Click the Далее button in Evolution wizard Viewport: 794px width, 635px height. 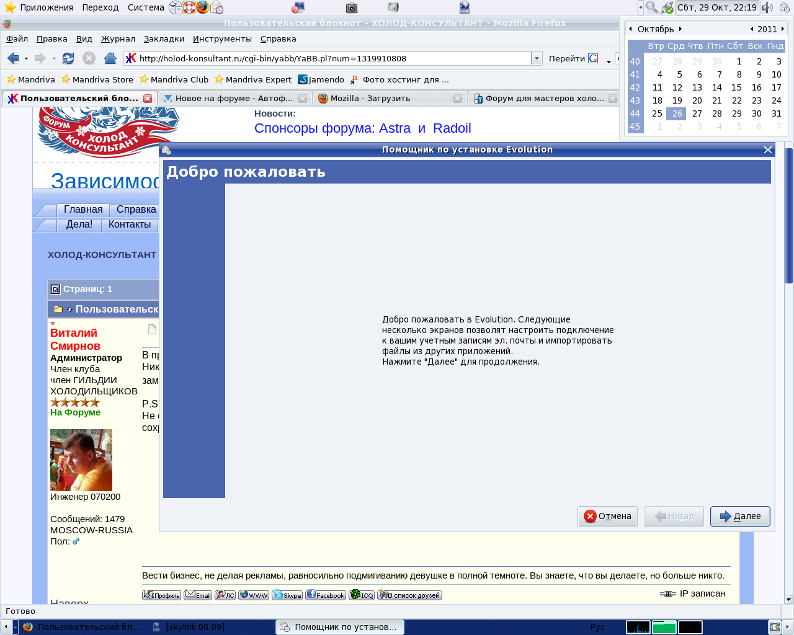point(740,516)
